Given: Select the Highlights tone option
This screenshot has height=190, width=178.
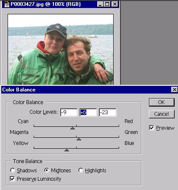Looking at the screenshot, I should 81,170.
